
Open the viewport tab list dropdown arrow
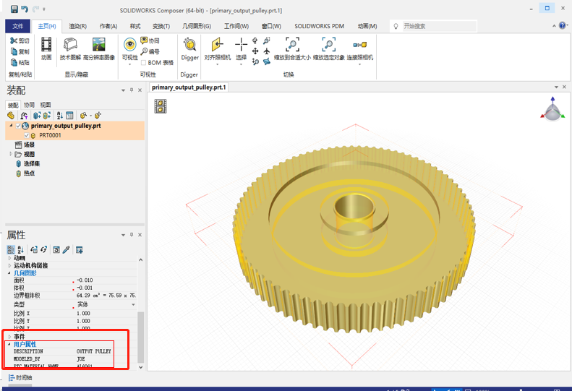(x=556, y=87)
